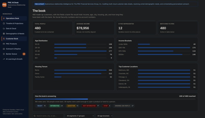Click the $40-70k income bracket bar

[x=164, y=48]
